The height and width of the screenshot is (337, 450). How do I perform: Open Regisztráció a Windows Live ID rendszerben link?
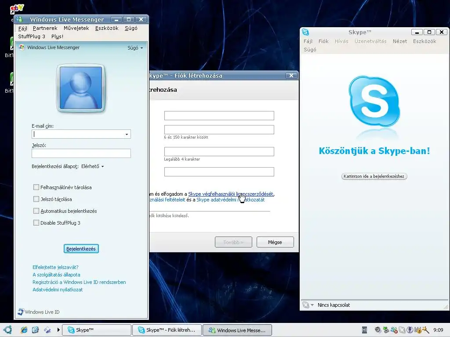(x=79, y=282)
